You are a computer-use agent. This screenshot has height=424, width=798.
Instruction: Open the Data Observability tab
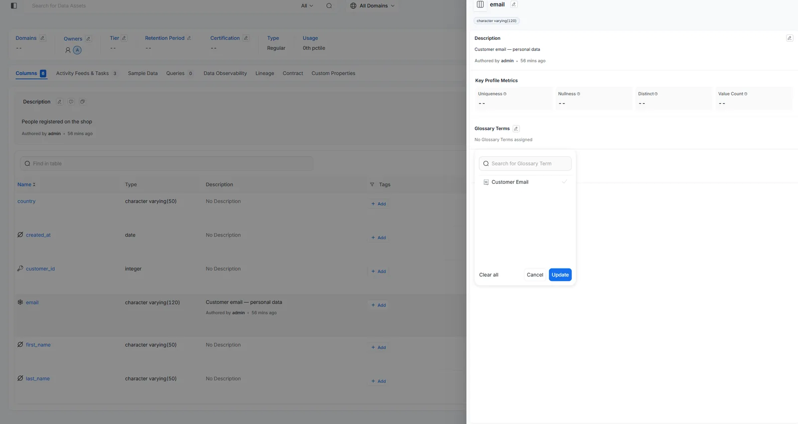[x=225, y=73]
